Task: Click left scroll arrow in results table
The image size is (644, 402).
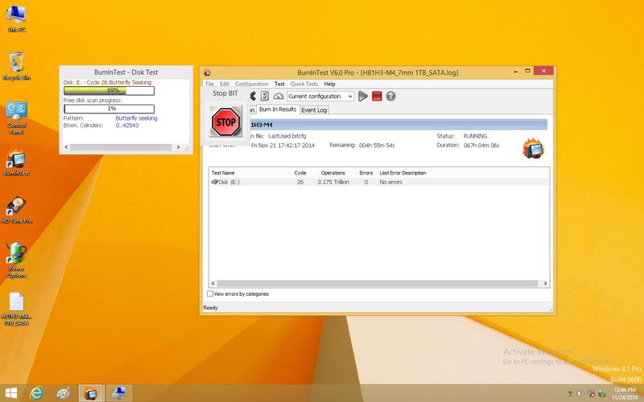Action: 213,283
